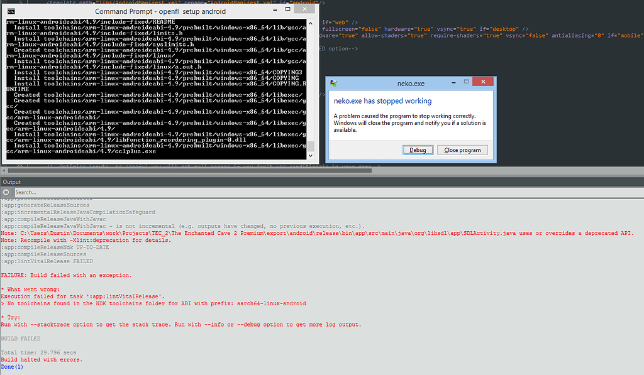Click Command Prompt scrollbar down arrow
This screenshot has height=375, width=644.
click(311, 156)
